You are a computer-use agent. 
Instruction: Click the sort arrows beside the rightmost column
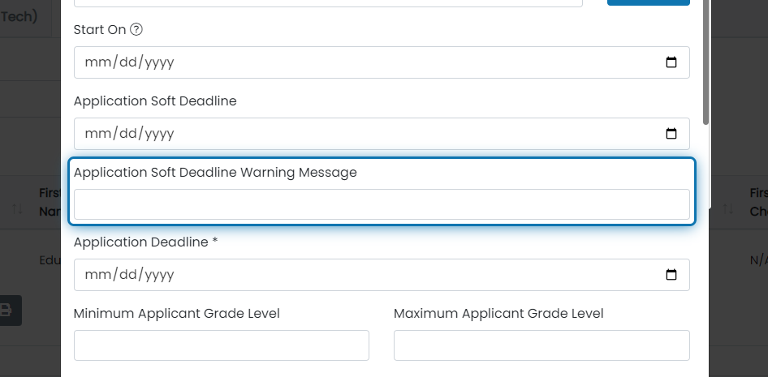pos(728,209)
